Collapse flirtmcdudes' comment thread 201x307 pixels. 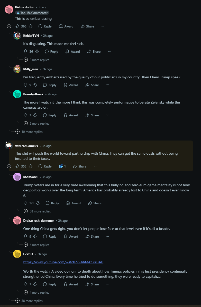point(9,26)
